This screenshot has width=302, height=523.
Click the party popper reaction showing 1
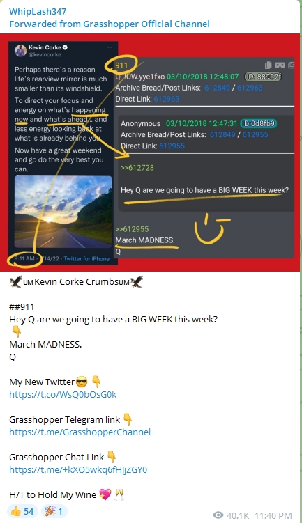(x=54, y=511)
